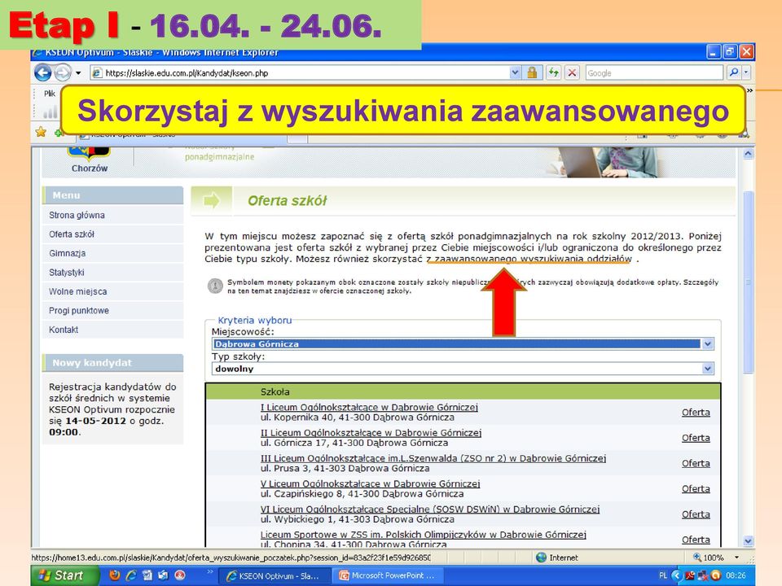Open Progi punktowe menu item
Viewport: 782px width, 586px height.
tap(79, 310)
